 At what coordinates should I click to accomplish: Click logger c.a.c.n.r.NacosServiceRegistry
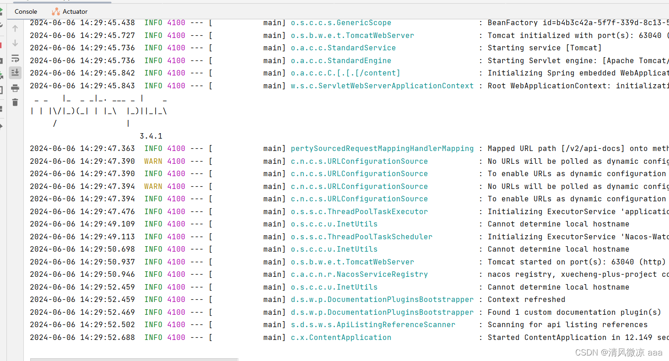[x=359, y=275]
